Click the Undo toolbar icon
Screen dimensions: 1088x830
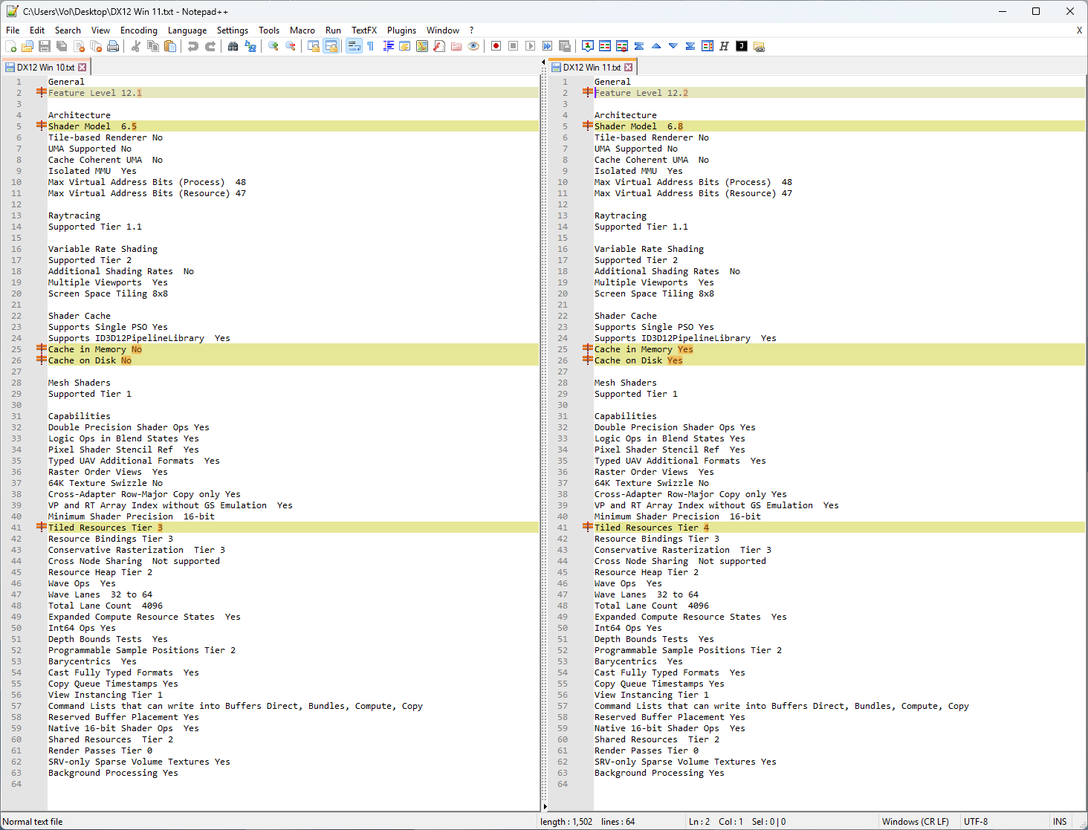193,46
